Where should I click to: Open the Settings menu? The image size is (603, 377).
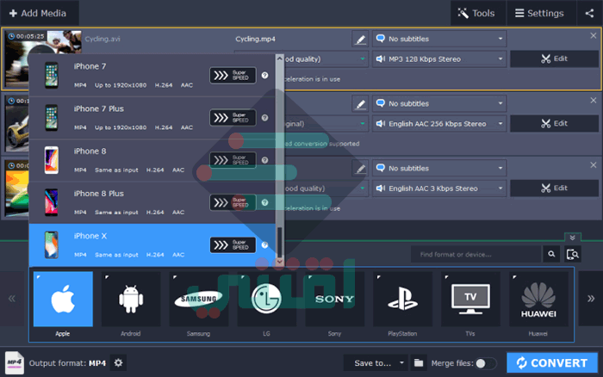(541, 13)
